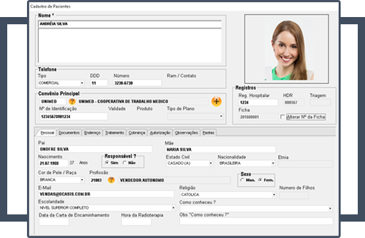Click the Número phone field 3230-6730
The image size is (365, 238).
click(x=137, y=83)
